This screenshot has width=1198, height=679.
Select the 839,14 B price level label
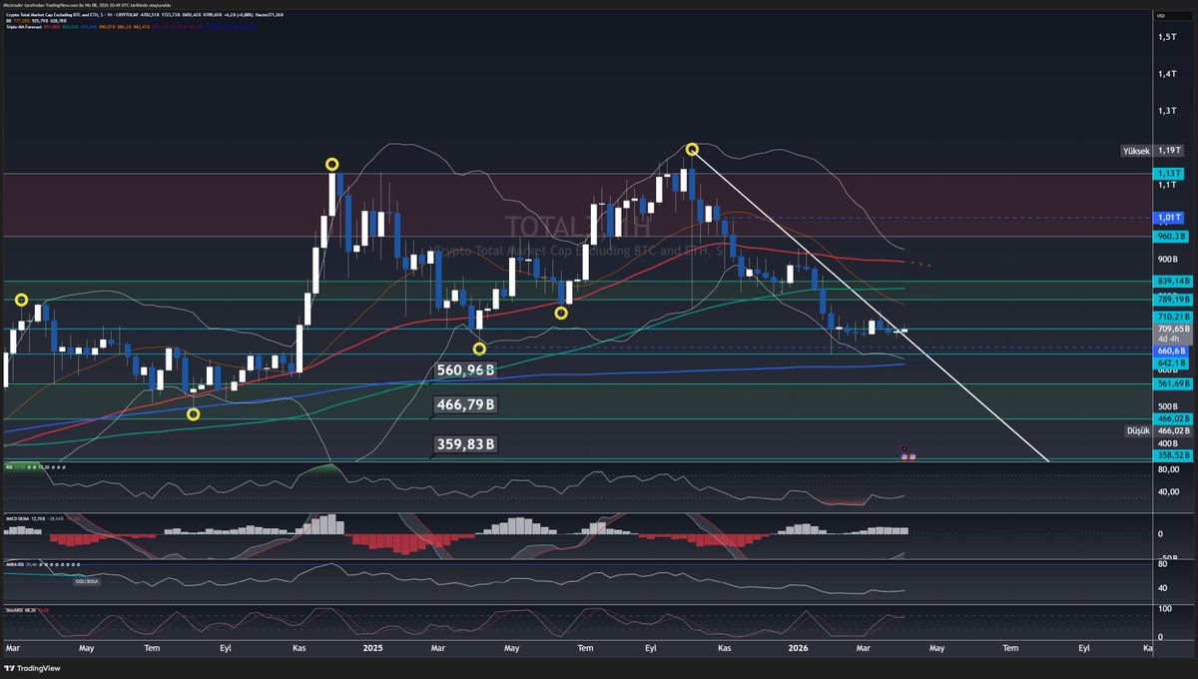1171,282
